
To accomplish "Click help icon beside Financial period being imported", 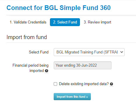I will coord(47,71).
